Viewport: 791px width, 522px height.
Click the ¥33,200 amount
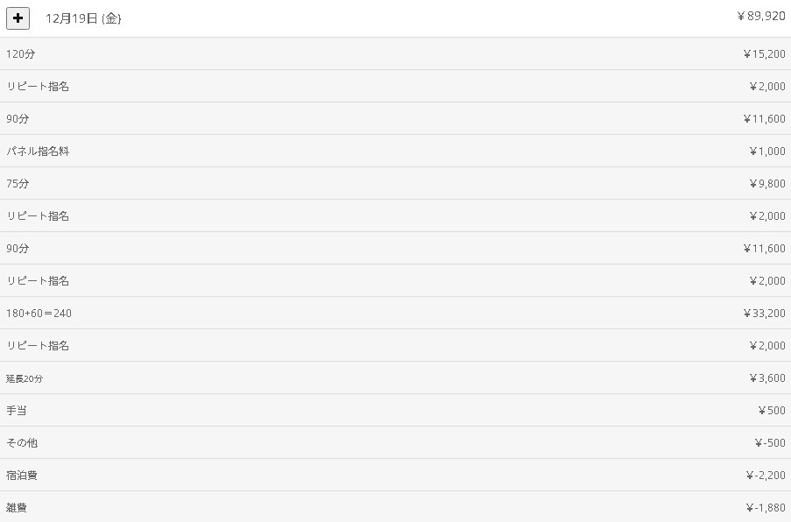[x=764, y=314]
